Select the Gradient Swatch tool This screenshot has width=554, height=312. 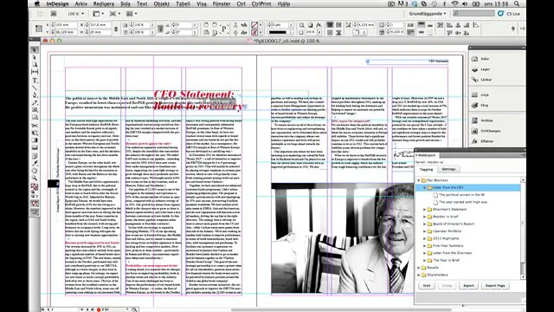point(35,140)
